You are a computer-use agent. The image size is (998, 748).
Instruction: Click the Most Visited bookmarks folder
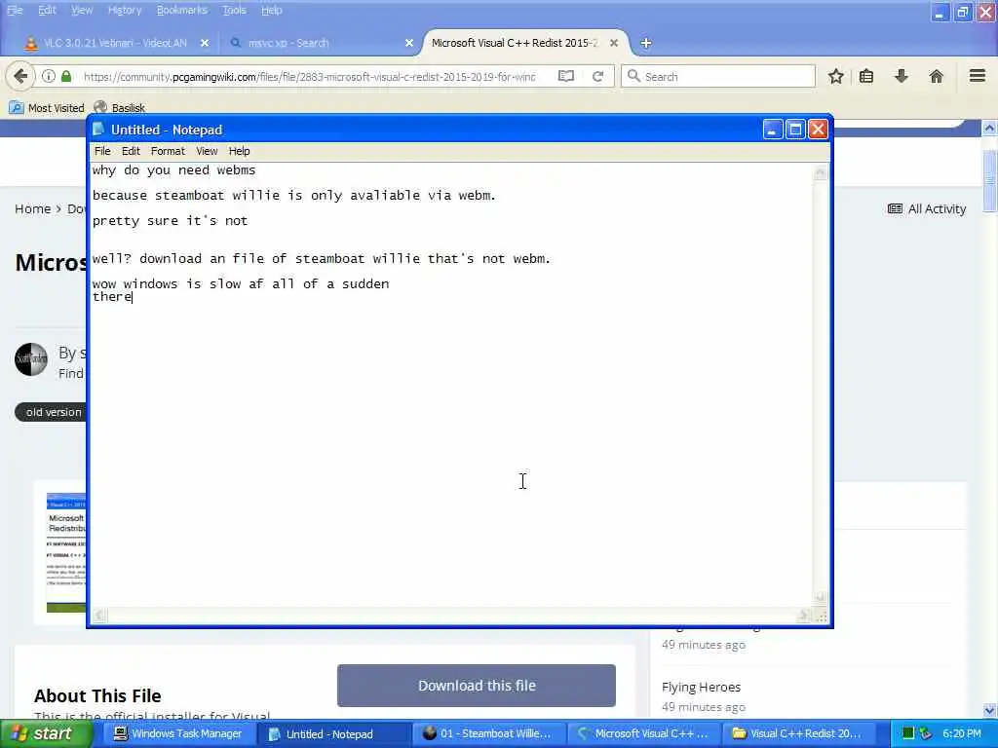tap(47, 107)
